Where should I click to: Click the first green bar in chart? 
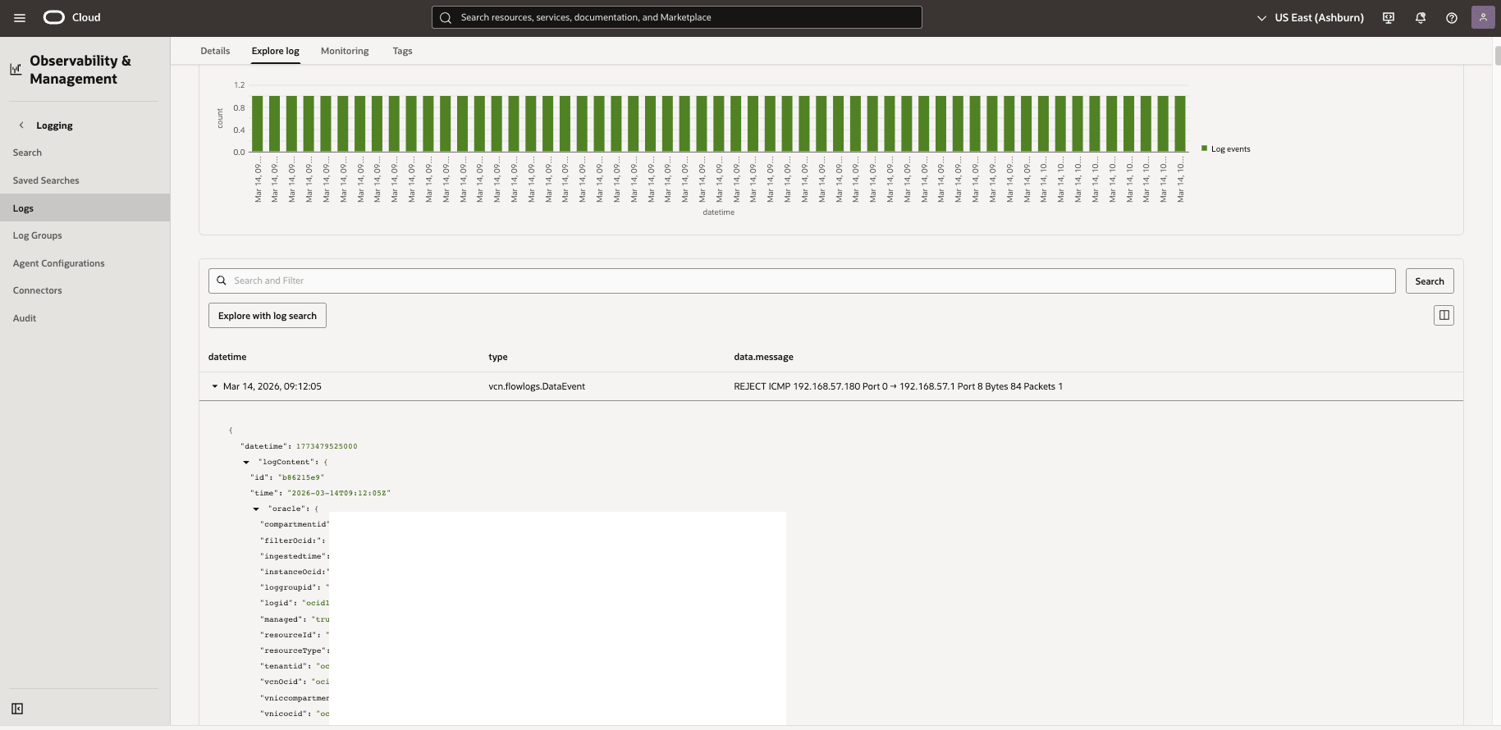[257, 124]
